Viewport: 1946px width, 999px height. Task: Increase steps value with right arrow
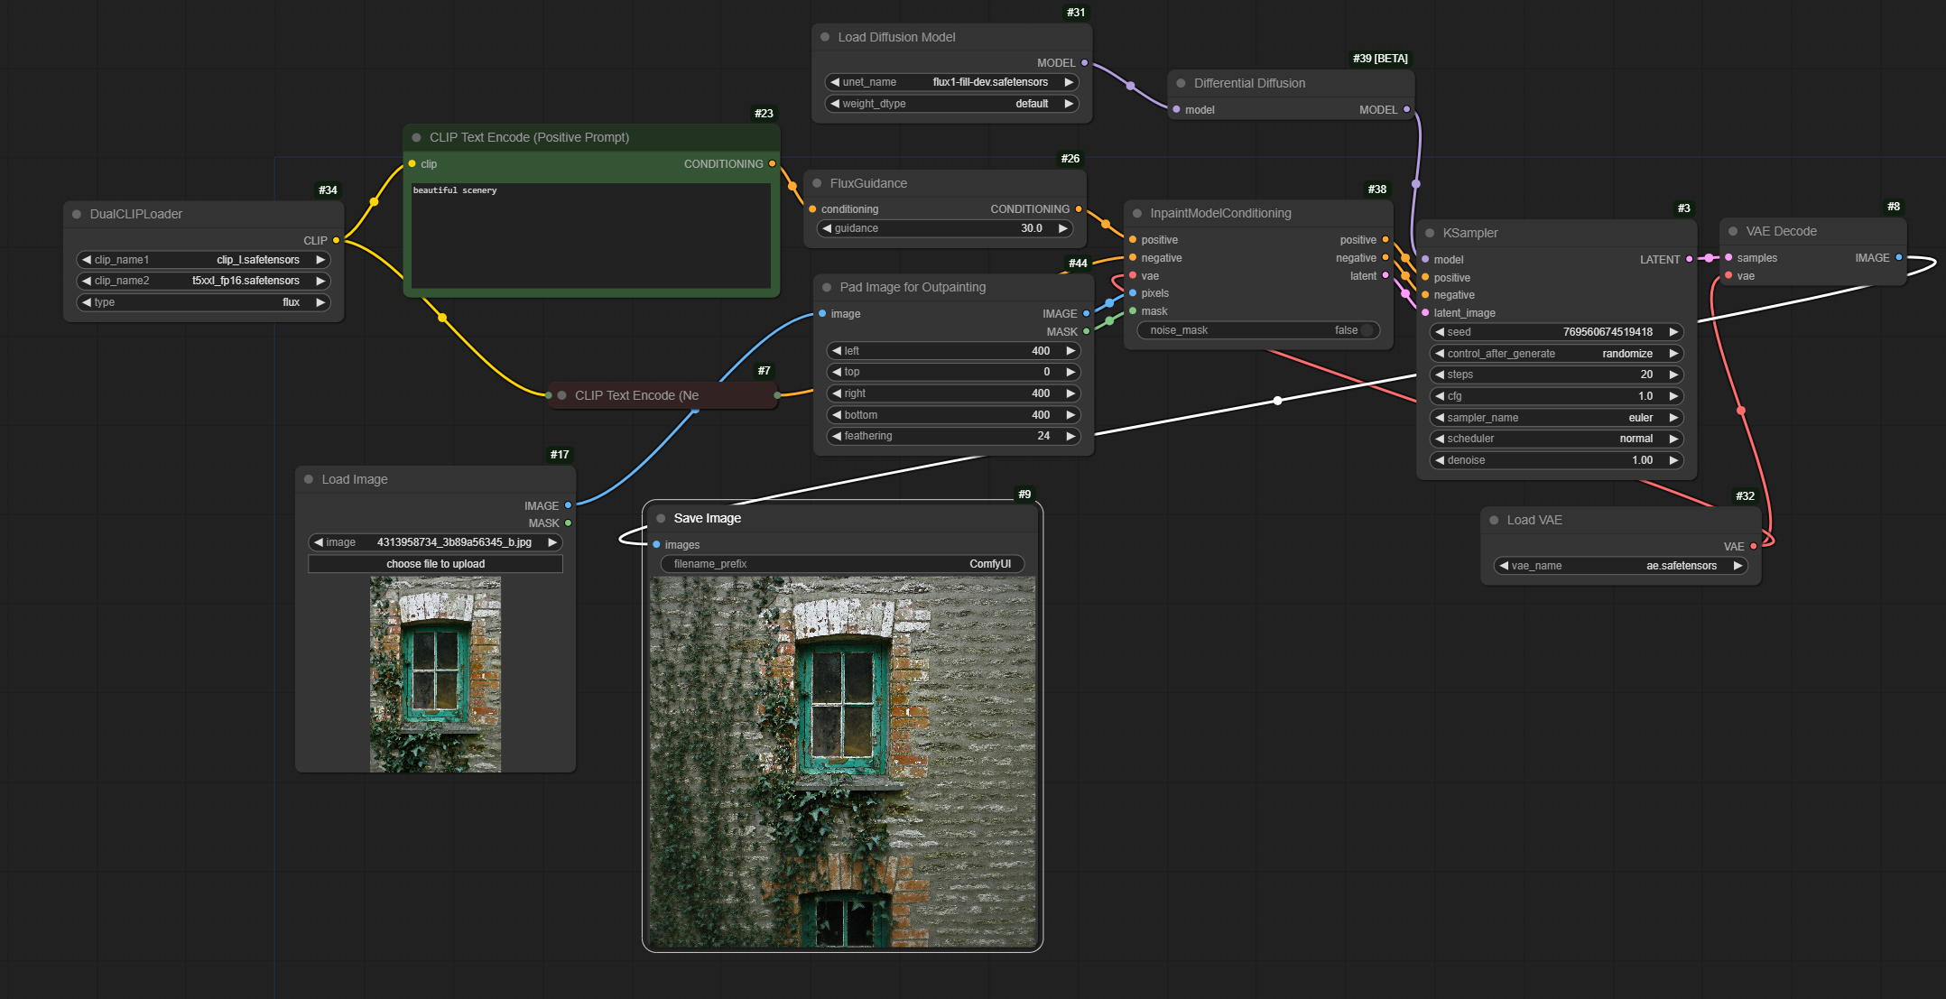click(x=1673, y=375)
